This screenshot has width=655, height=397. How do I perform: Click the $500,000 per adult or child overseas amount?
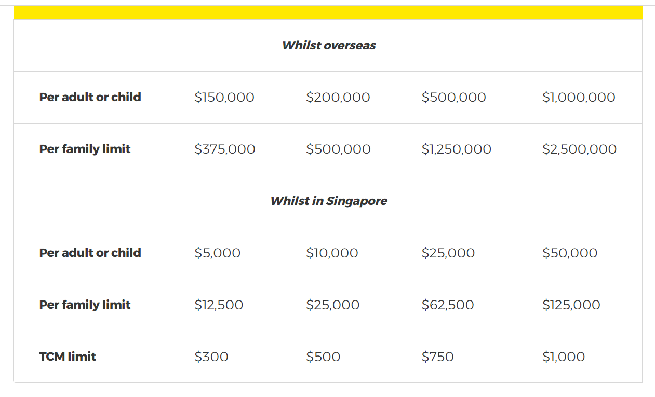pos(454,97)
